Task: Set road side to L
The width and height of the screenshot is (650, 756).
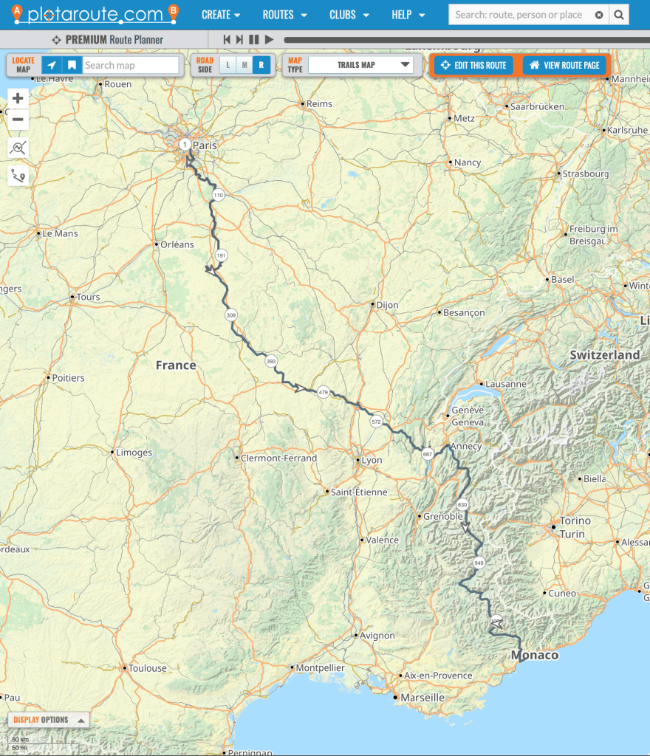Action: point(227,65)
